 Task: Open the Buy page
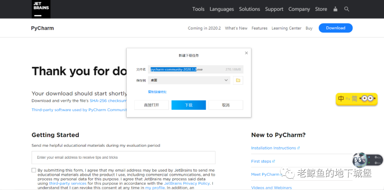[x=309, y=28]
